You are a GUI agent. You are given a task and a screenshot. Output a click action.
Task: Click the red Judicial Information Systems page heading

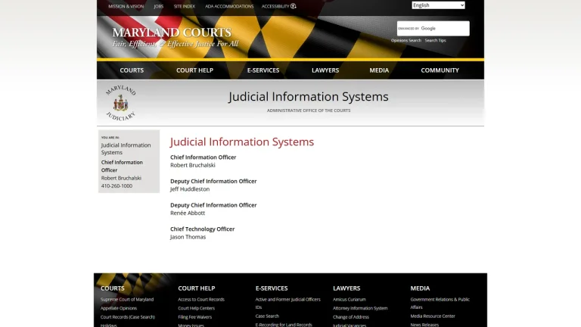(x=242, y=142)
